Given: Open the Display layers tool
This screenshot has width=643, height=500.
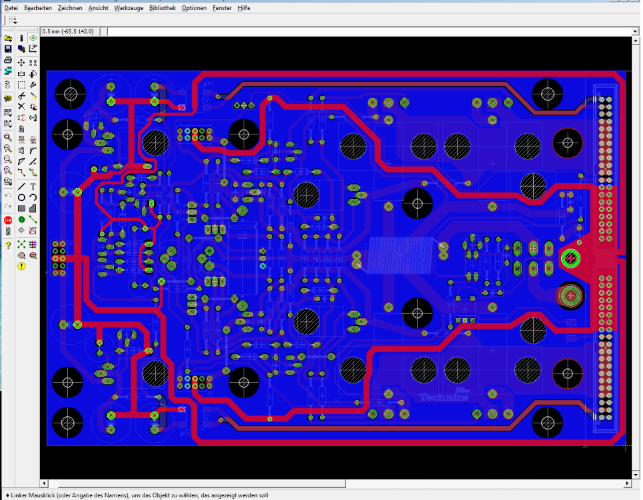Looking at the screenshot, I should pyautogui.click(x=21, y=49).
